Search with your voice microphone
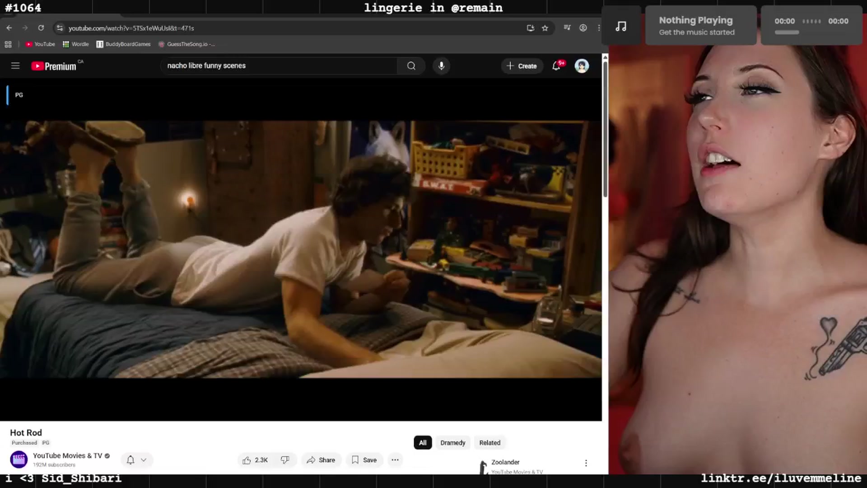Screen dimensions: 867x488 tap(441, 66)
